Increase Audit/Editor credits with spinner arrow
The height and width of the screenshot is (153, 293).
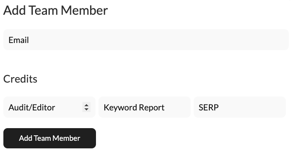(86, 105)
